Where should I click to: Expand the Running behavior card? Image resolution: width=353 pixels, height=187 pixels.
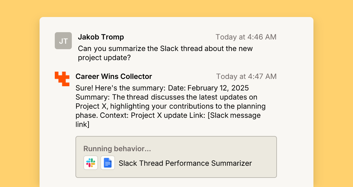tap(176, 157)
